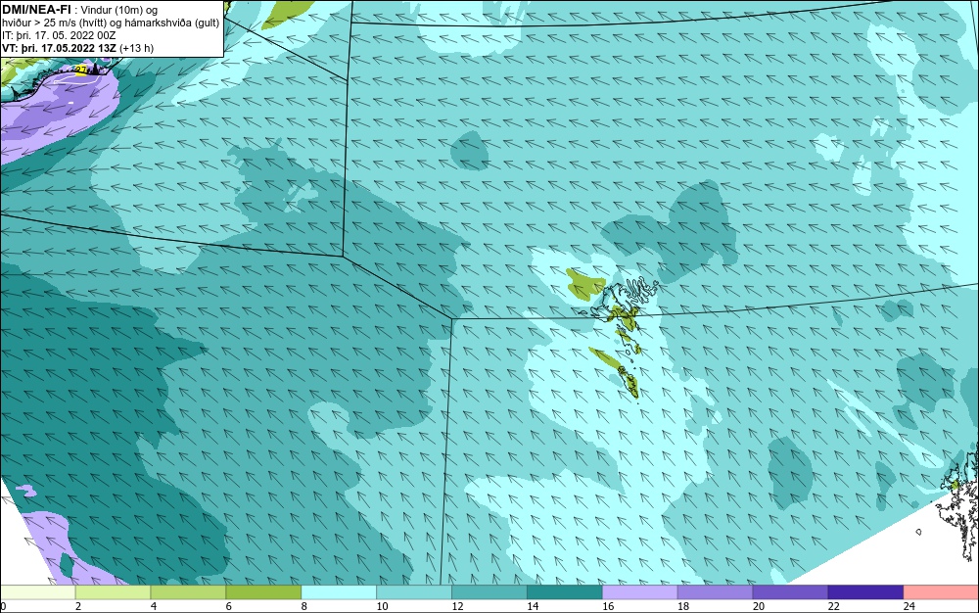Image resolution: width=979 pixels, height=613 pixels.
Task: Click the legend scale label '24'
Action: click(909, 606)
